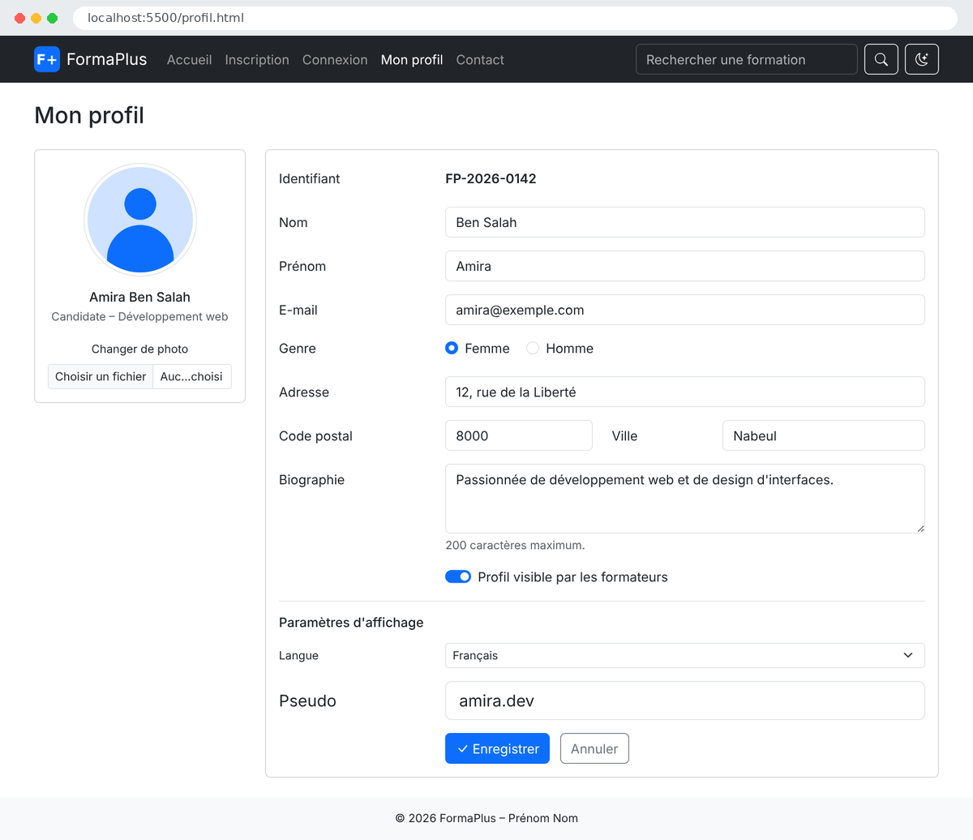Click the search magnifier icon button

click(x=881, y=59)
